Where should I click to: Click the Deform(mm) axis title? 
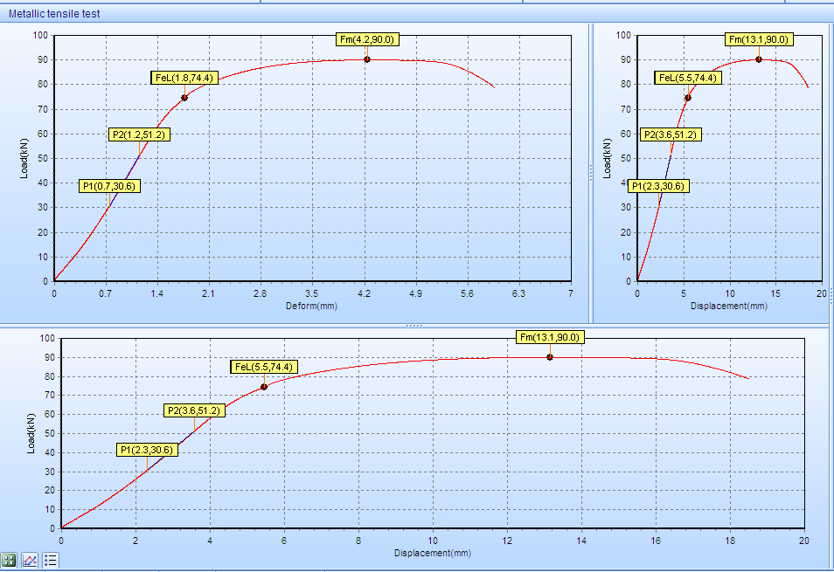pos(311,307)
